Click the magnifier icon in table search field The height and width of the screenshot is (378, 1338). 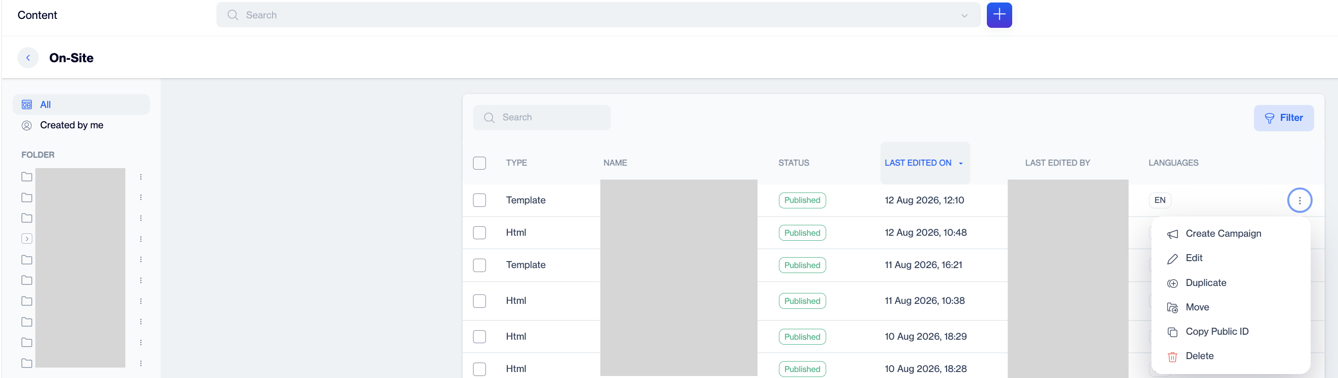coord(489,118)
